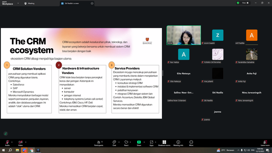Open the Zoom Workplace dropdown chevron
Screen dimensions: 272x153
pos(18,3)
